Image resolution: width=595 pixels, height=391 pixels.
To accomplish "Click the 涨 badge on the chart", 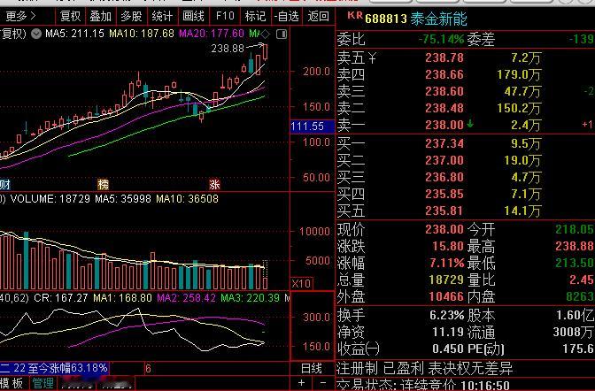I will [x=215, y=184].
